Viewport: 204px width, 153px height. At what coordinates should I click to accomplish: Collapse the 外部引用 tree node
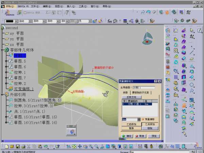coord(2,95)
